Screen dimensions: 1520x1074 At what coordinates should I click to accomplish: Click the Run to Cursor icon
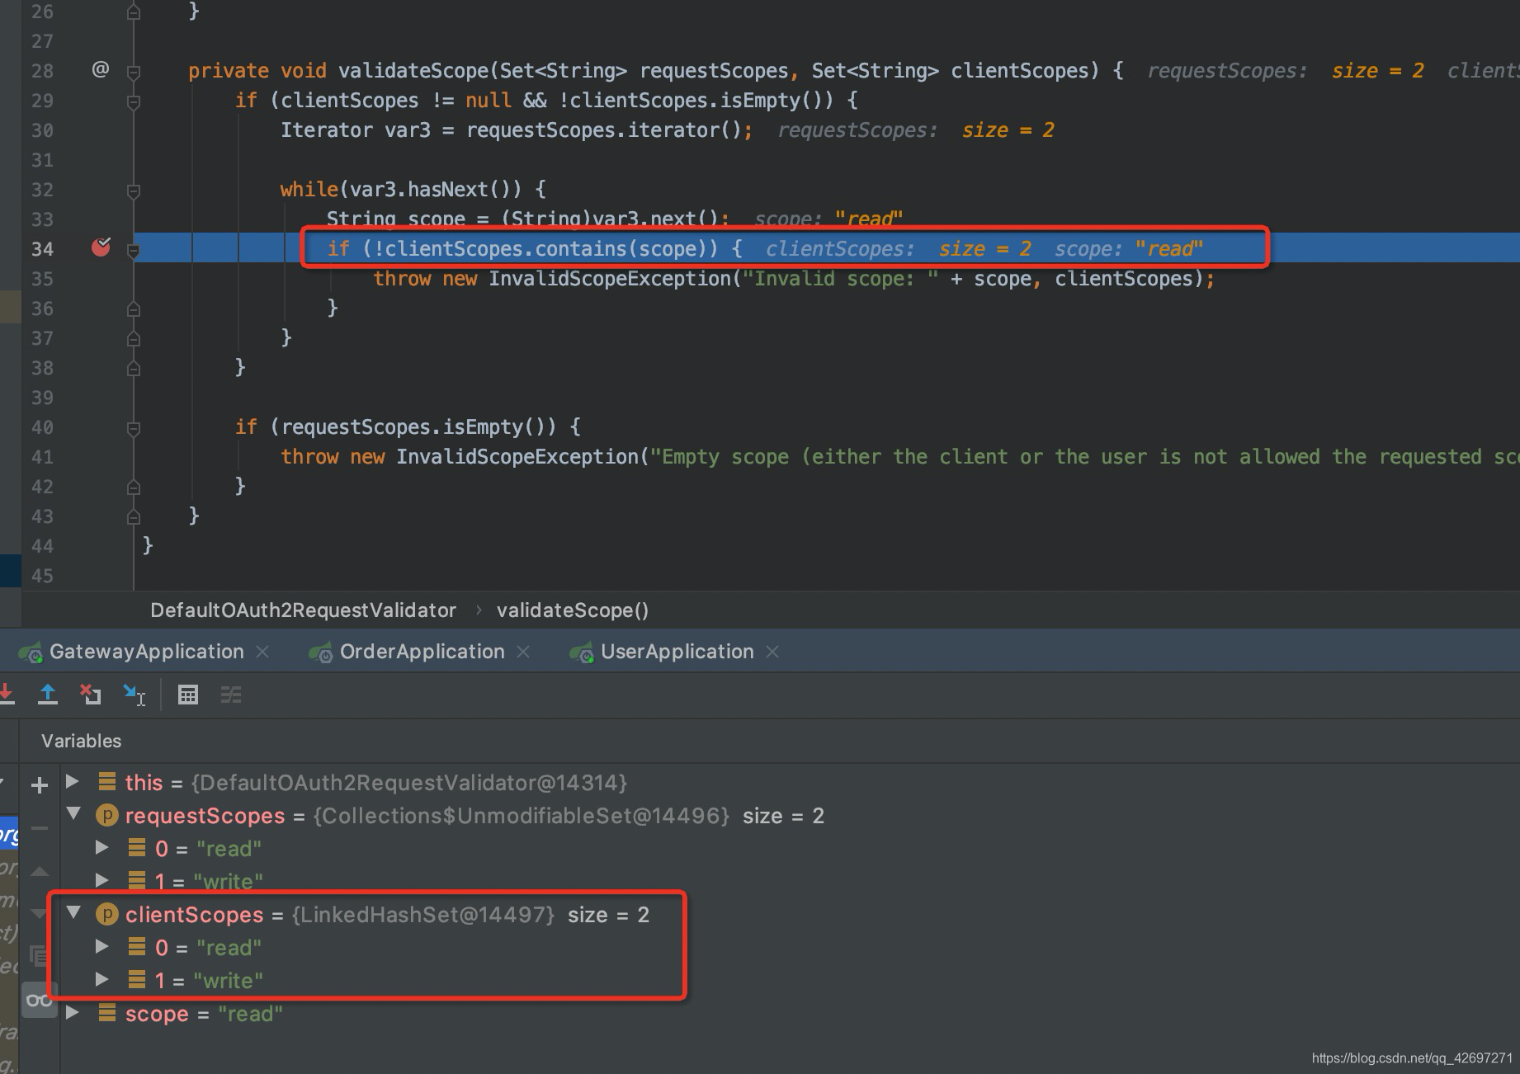click(134, 695)
